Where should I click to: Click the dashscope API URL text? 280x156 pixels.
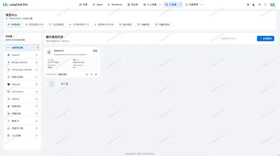(x=70, y=54)
